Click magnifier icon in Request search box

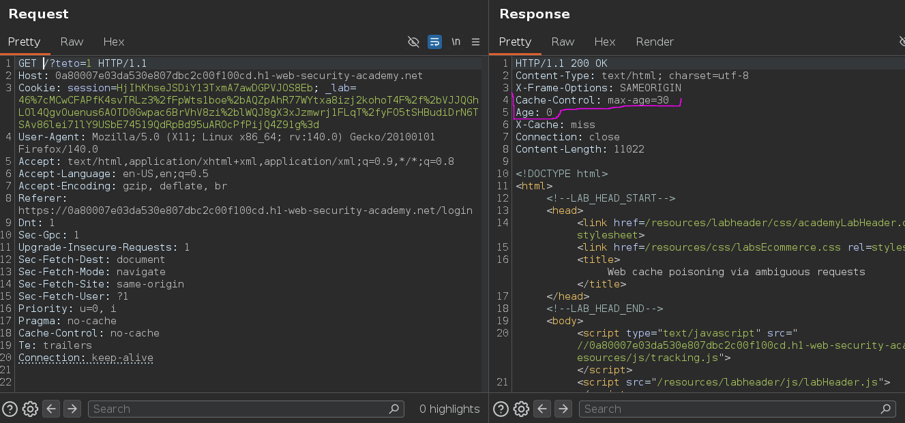pyautogui.click(x=394, y=409)
